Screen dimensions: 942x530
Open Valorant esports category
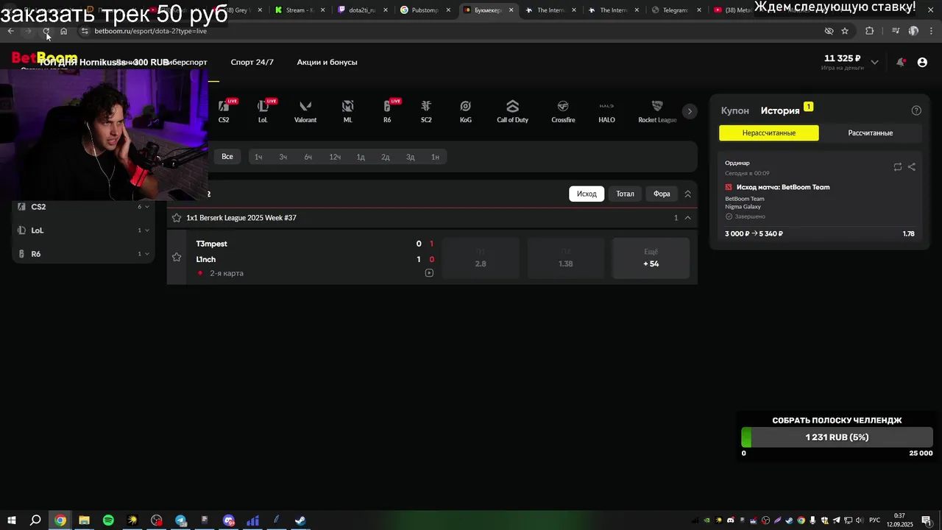coord(305,111)
